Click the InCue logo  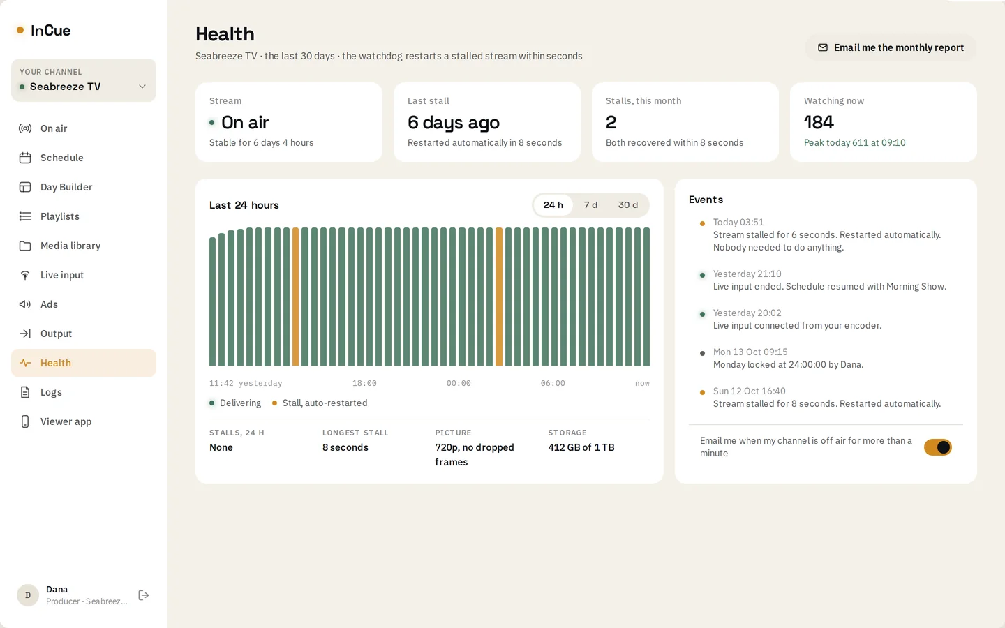pyautogui.click(x=43, y=30)
